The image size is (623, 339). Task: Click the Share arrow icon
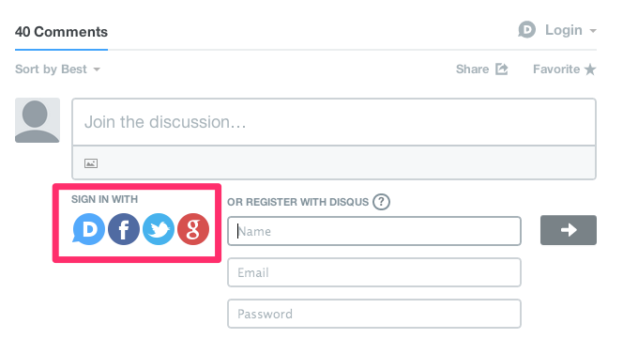point(502,69)
